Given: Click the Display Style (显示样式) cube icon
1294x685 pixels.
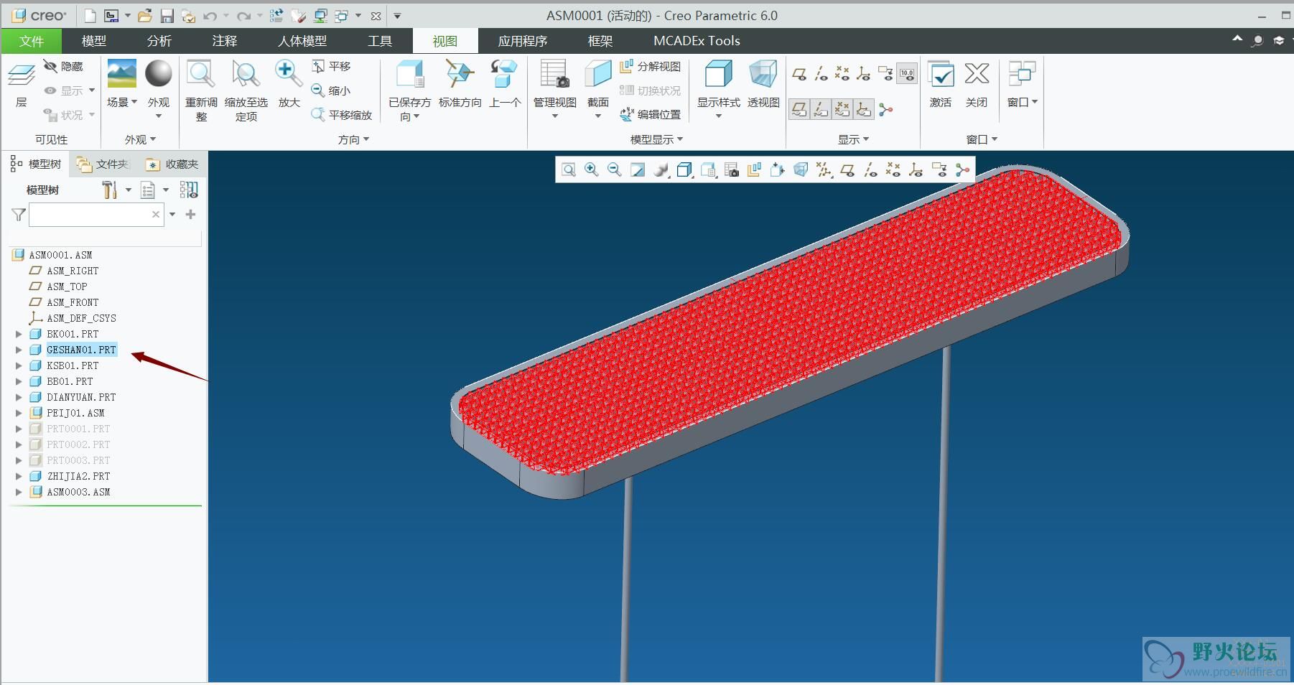Looking at the screenshot, I should click(x=718, y=74).
